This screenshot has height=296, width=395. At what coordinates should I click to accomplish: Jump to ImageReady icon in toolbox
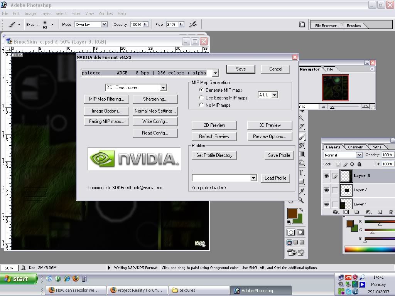click(x=295, y=253)
